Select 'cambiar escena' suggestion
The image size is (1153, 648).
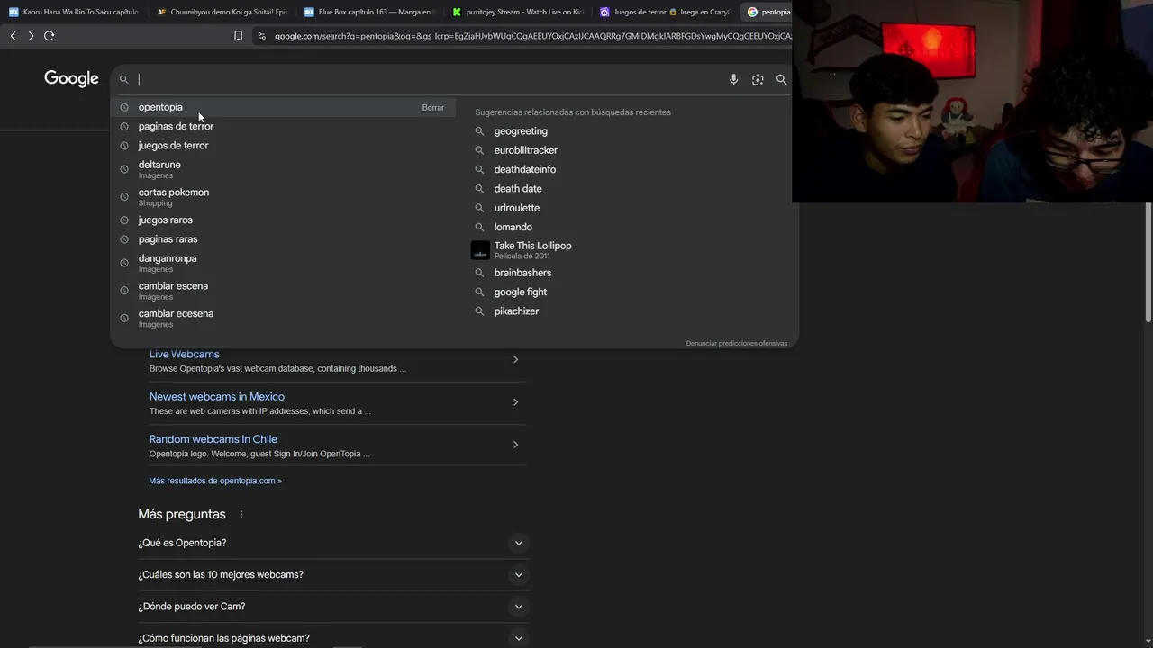click(x=173, y=291)
